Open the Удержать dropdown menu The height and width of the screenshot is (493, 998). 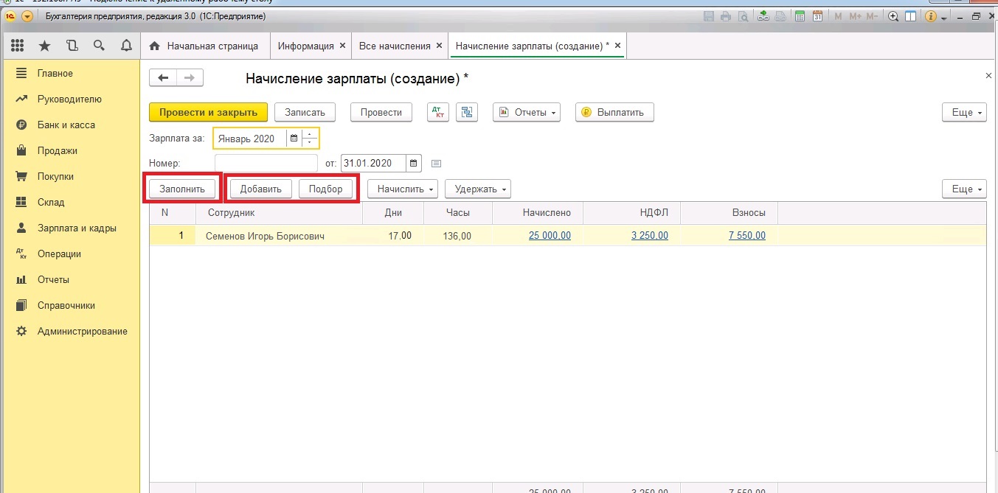point(477,189)
